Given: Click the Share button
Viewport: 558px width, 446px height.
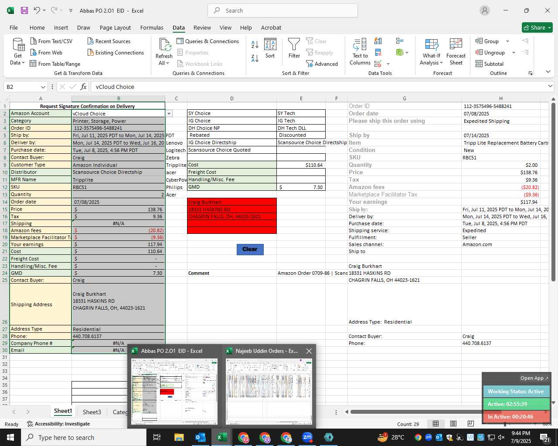Looking at the screenshot, I should 537,27.
